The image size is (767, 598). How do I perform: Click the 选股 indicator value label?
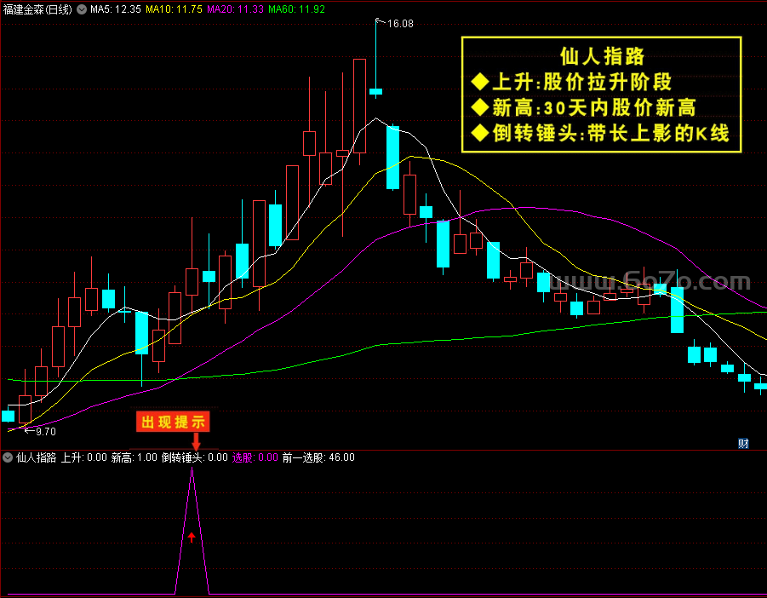(255, 457)
